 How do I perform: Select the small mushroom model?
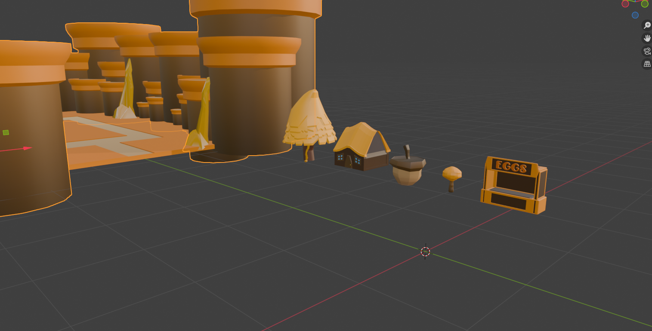pyautogui.click(x=452, y=179)
